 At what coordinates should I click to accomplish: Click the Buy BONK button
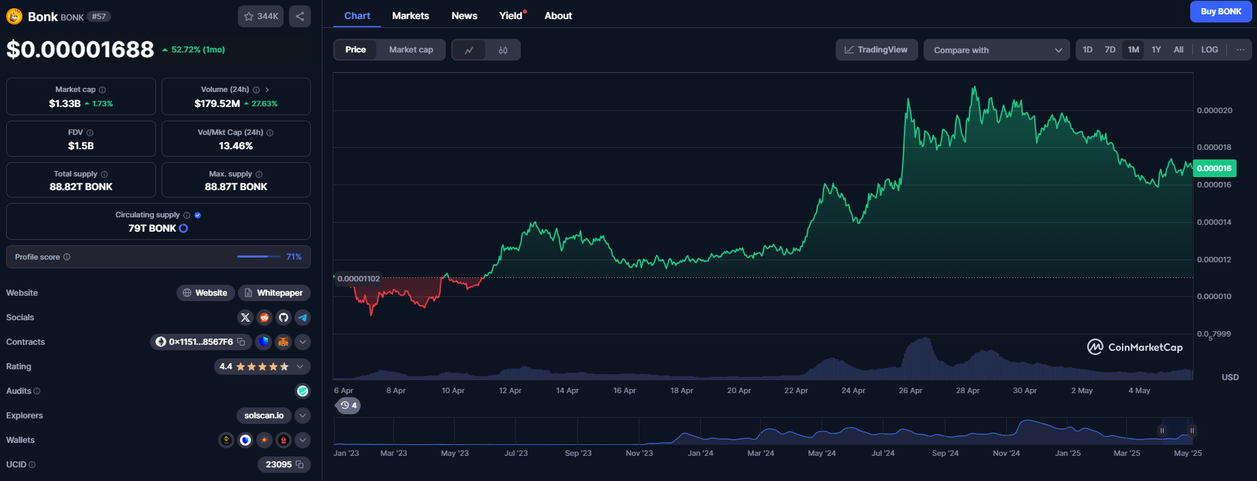[1221, 12]
